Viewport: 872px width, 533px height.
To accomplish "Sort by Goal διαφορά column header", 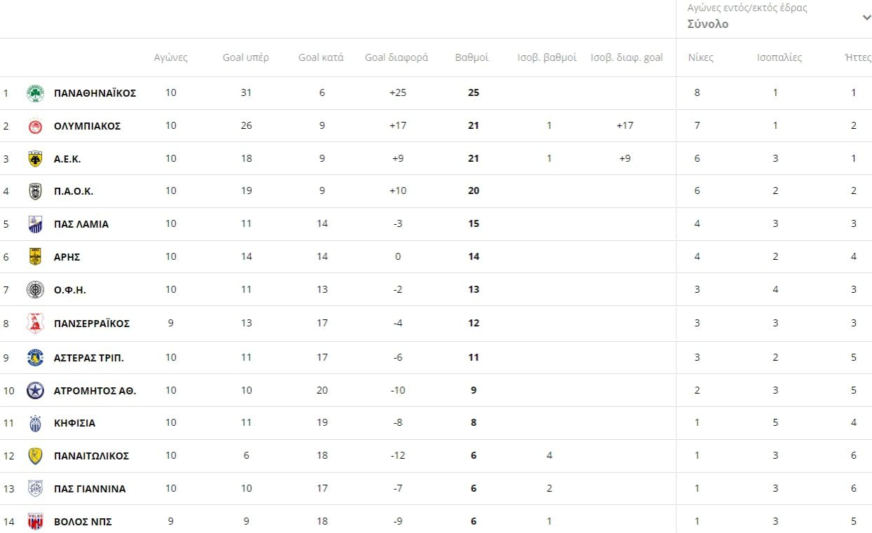I will [x=396, y=57].
